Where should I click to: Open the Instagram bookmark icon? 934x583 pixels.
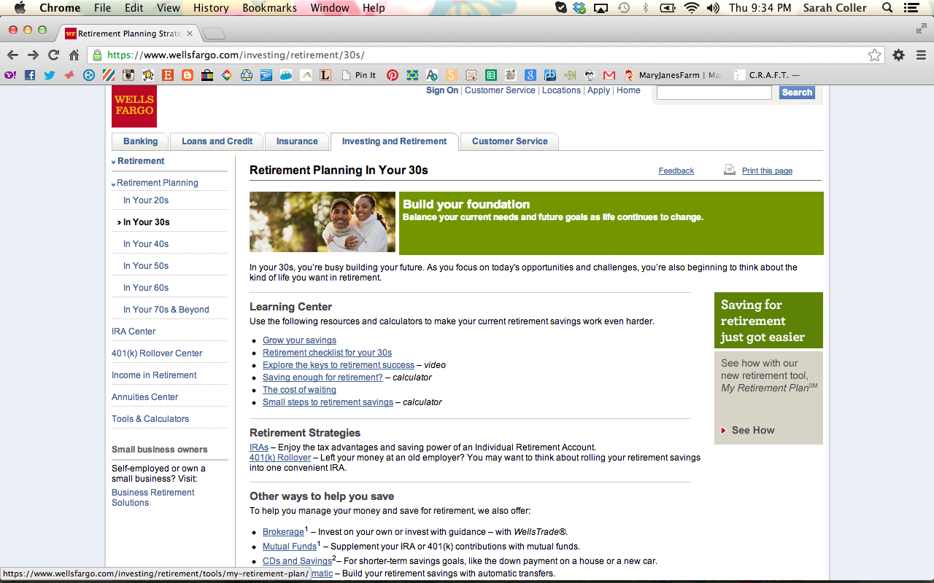click(128, 75)
